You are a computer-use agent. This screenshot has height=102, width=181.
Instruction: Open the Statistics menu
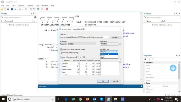pyautogui.click(x=30, y=6)
